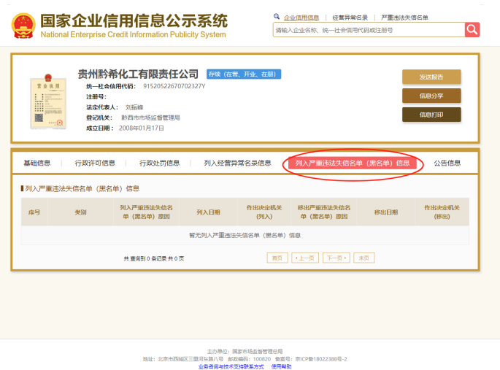Switch to the 基础信息 tab
This screenshot has width=500, height=370.
(37, 163)
